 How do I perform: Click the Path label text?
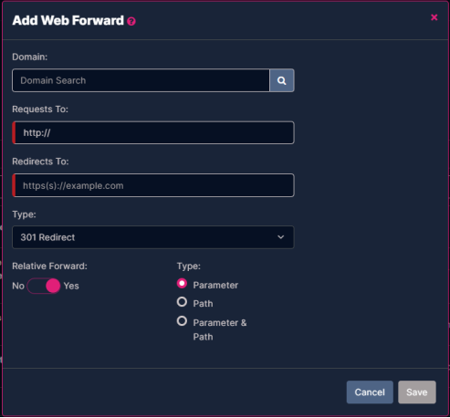[x=203, y=304]
